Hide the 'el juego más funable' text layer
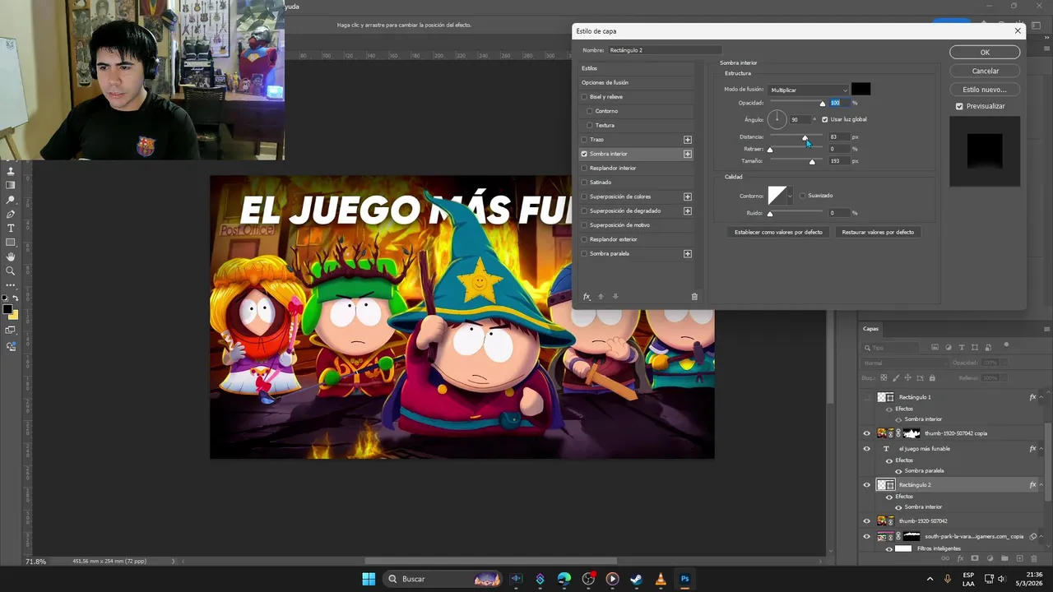1053x592 pixels. click(x=866, y=449)
